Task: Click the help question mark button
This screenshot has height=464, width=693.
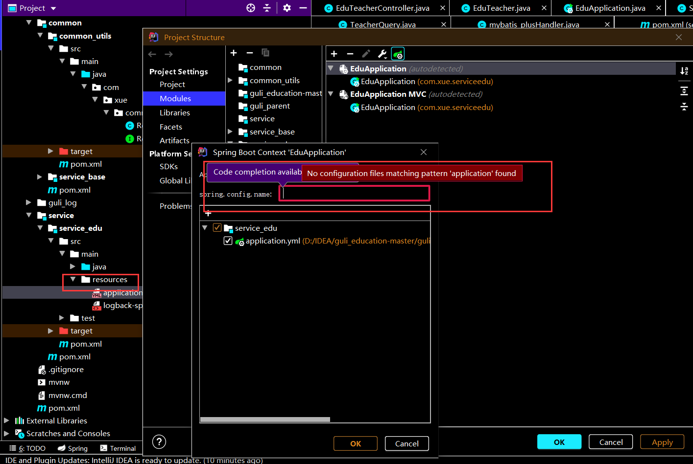Action: tap(159, 442)
